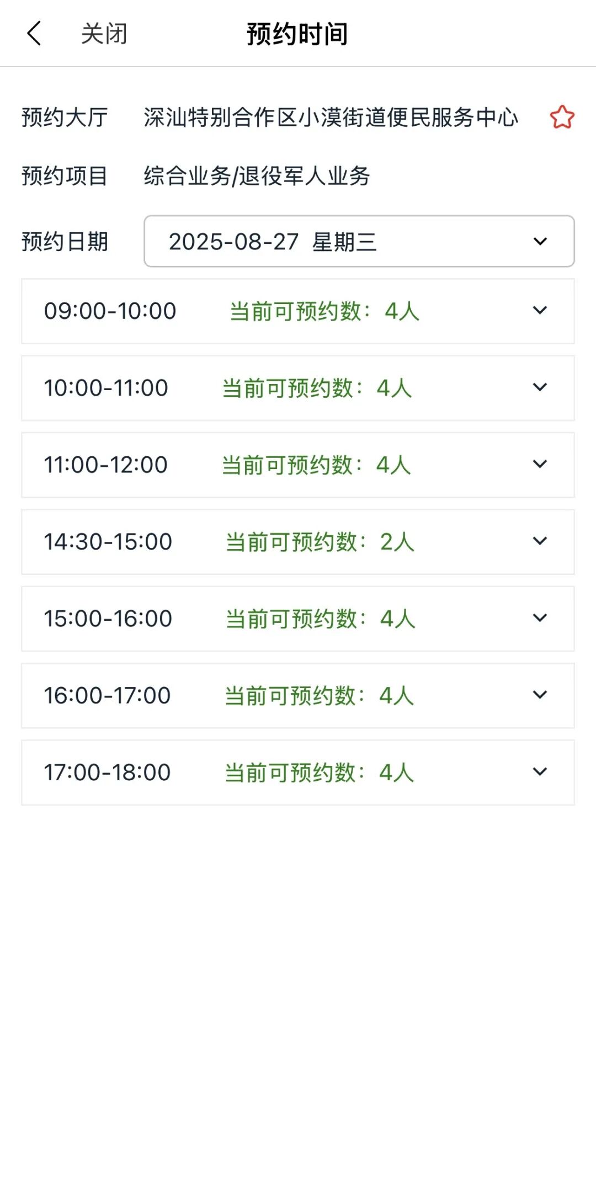Click chevron icon on 11:00-12:00 row
The height and width of the screenshot is (1177, 596).
[x=540, y=465]
